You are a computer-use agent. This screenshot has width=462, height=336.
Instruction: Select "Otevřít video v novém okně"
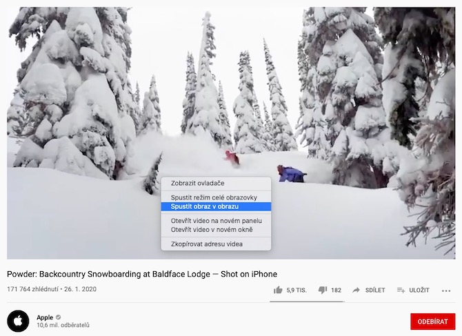pyautogui.click(x=211, y=229)
